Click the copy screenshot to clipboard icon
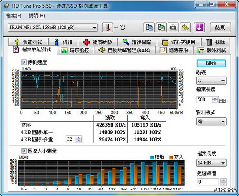The image size is (239, 196). tap(161, 28)
